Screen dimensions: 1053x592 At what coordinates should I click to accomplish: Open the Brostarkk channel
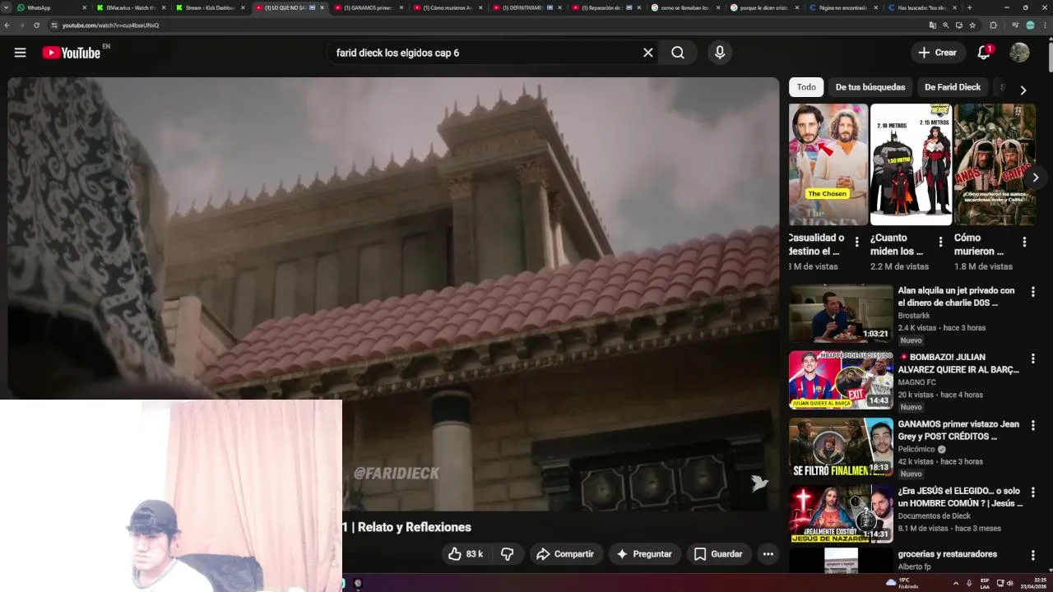point(914,316)
